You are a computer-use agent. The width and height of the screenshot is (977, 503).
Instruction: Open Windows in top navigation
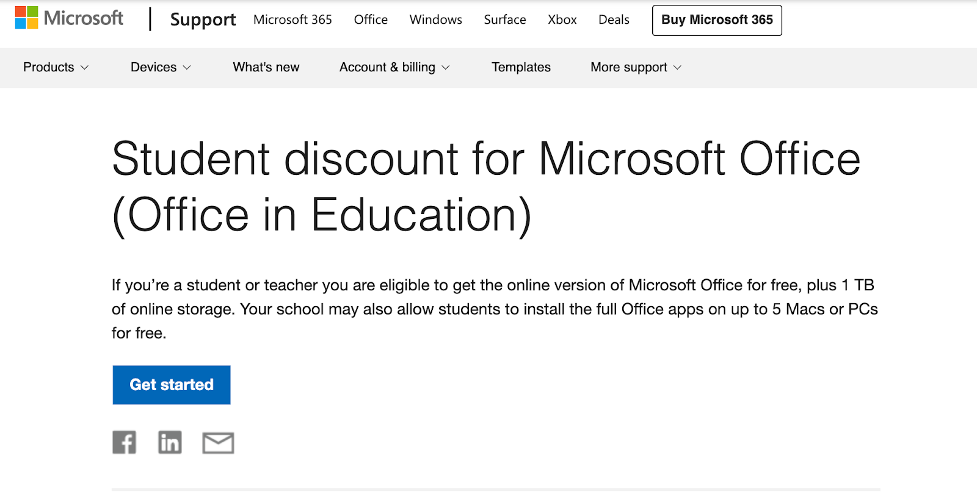(436, 20)
